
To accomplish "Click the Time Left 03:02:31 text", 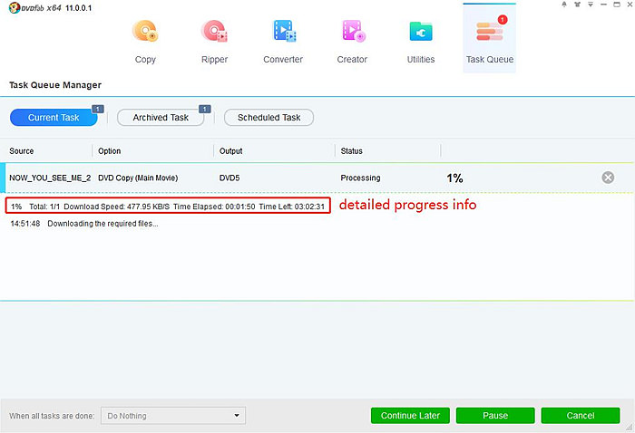I will (291, 207).
